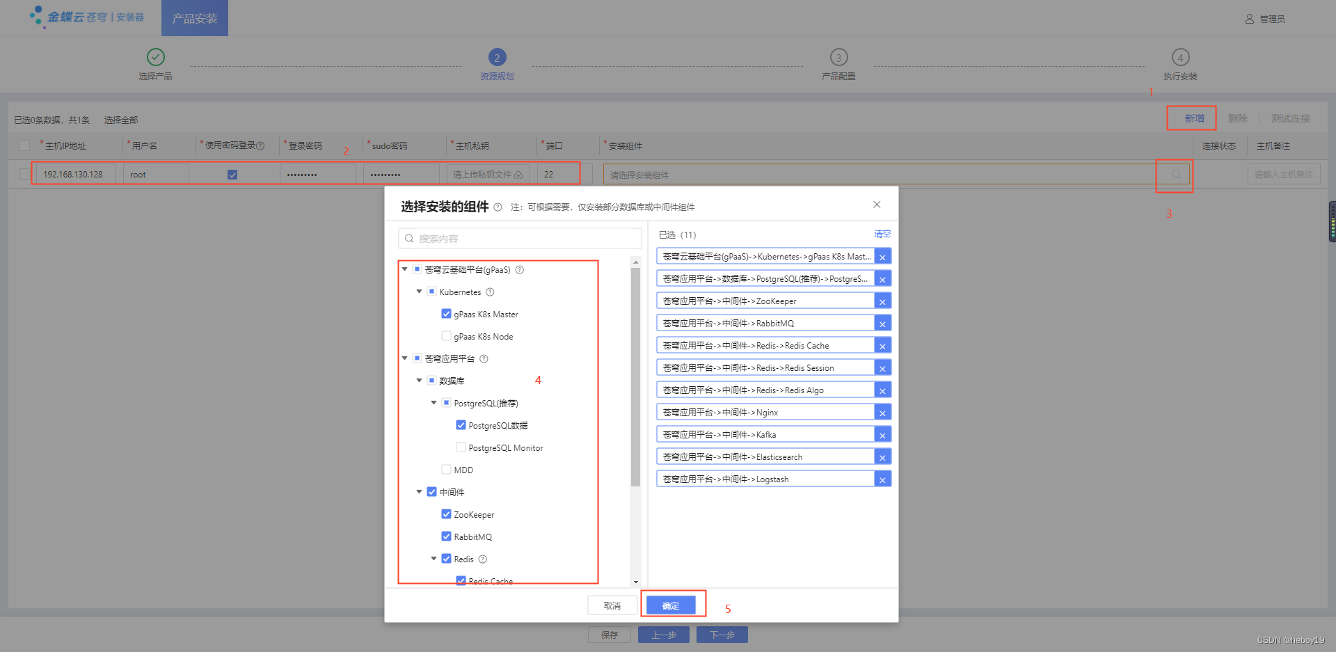
Task: Remove Elasticsearch from the selected list
Action: (882, 457)
